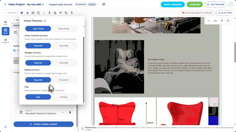Open the 16 Accessibility Issues panel

[197, 13]
